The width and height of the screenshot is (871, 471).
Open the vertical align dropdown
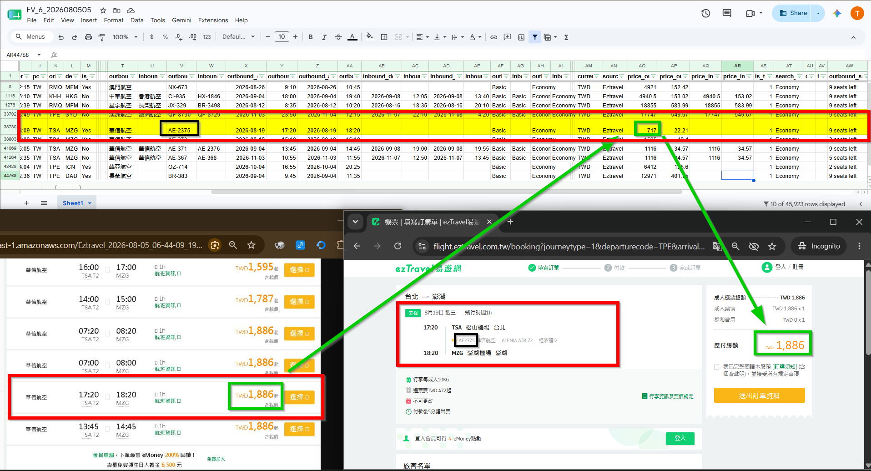[x=440, y=37]
